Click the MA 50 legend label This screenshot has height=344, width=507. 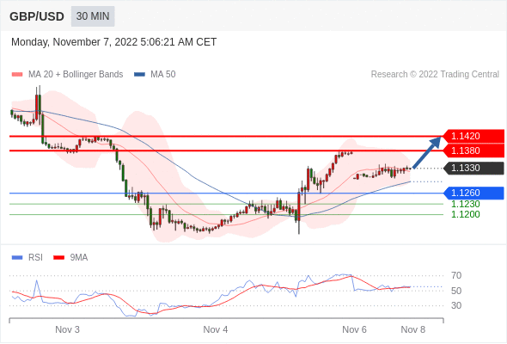[163, 75]
